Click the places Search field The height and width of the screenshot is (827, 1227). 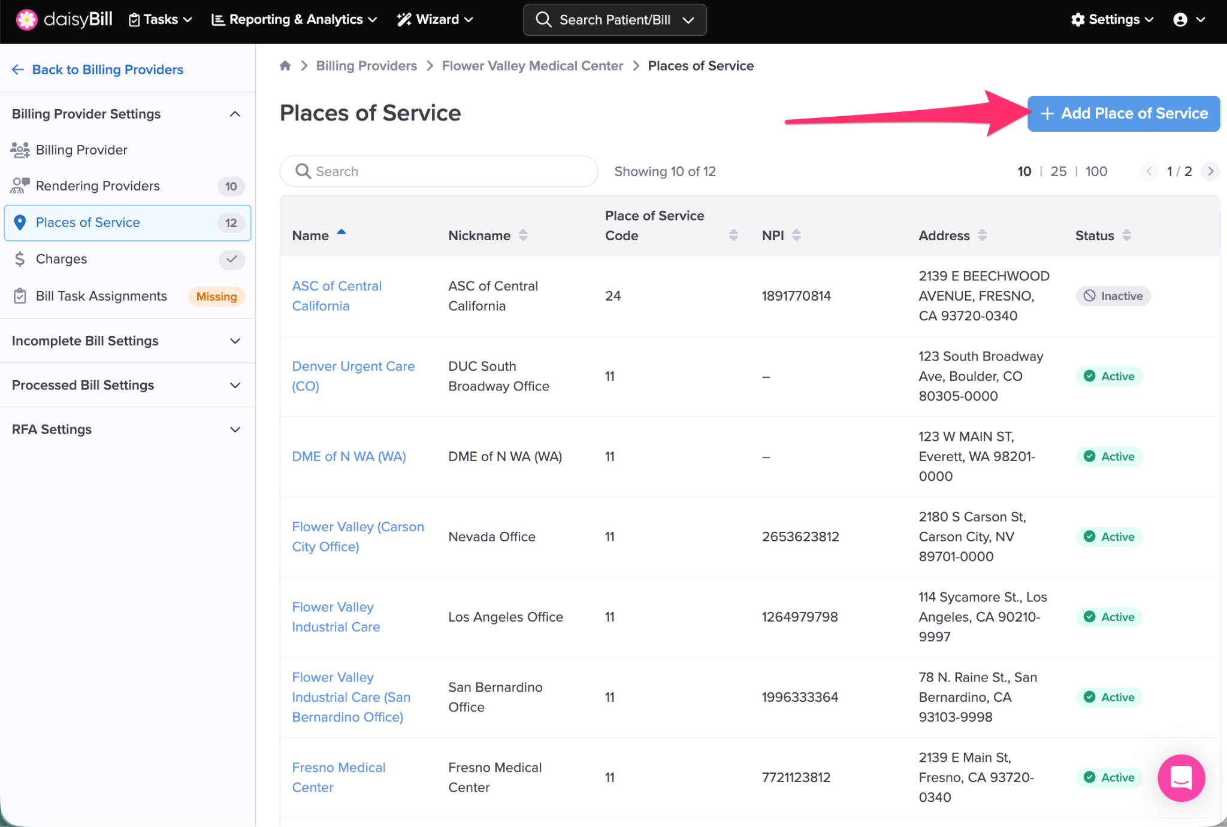439,171
